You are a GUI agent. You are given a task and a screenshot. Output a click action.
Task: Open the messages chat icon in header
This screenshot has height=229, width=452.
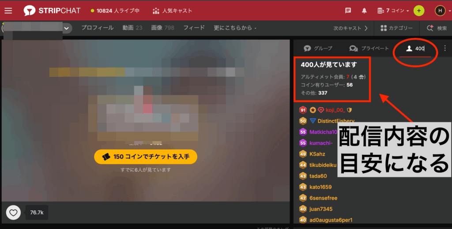348,11
